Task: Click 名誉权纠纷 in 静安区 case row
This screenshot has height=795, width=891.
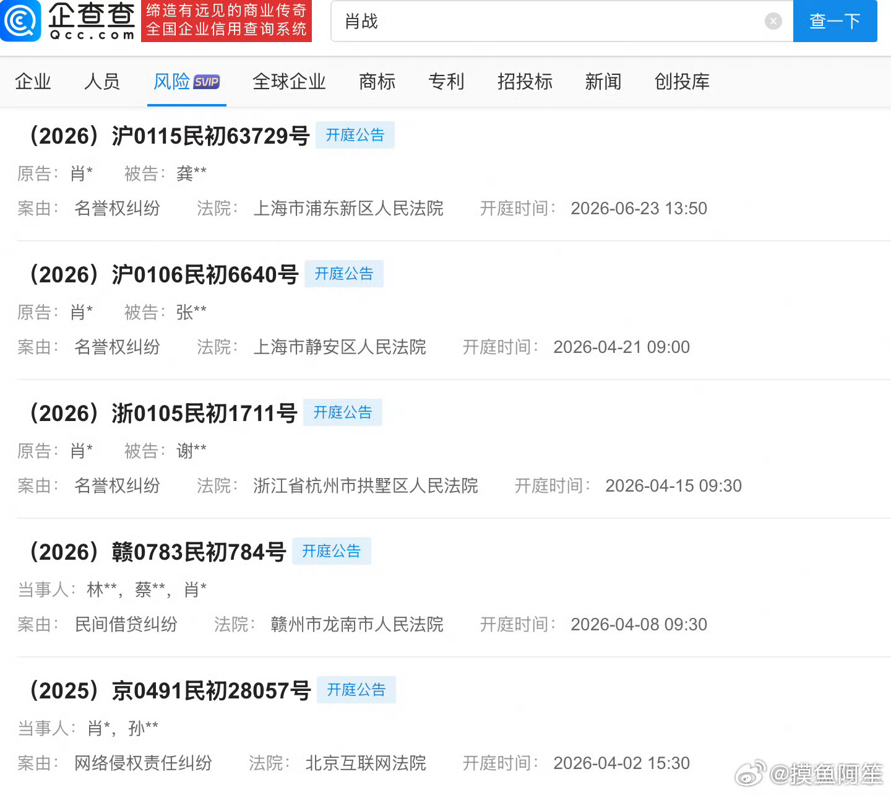Action: 117,347
